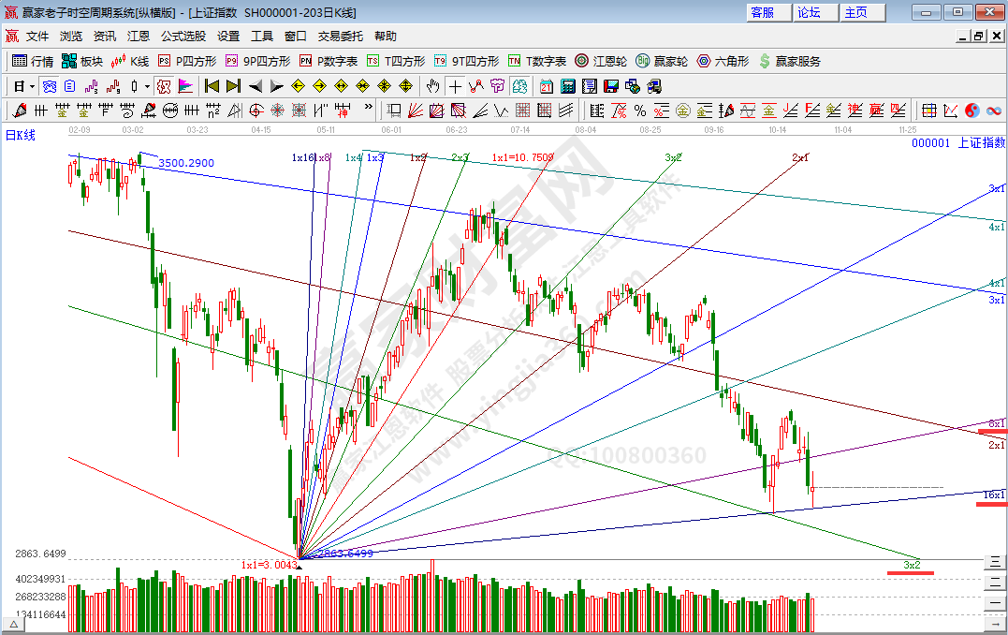
Task: Select the percent sign drawing tool
Action: [640, 111]
